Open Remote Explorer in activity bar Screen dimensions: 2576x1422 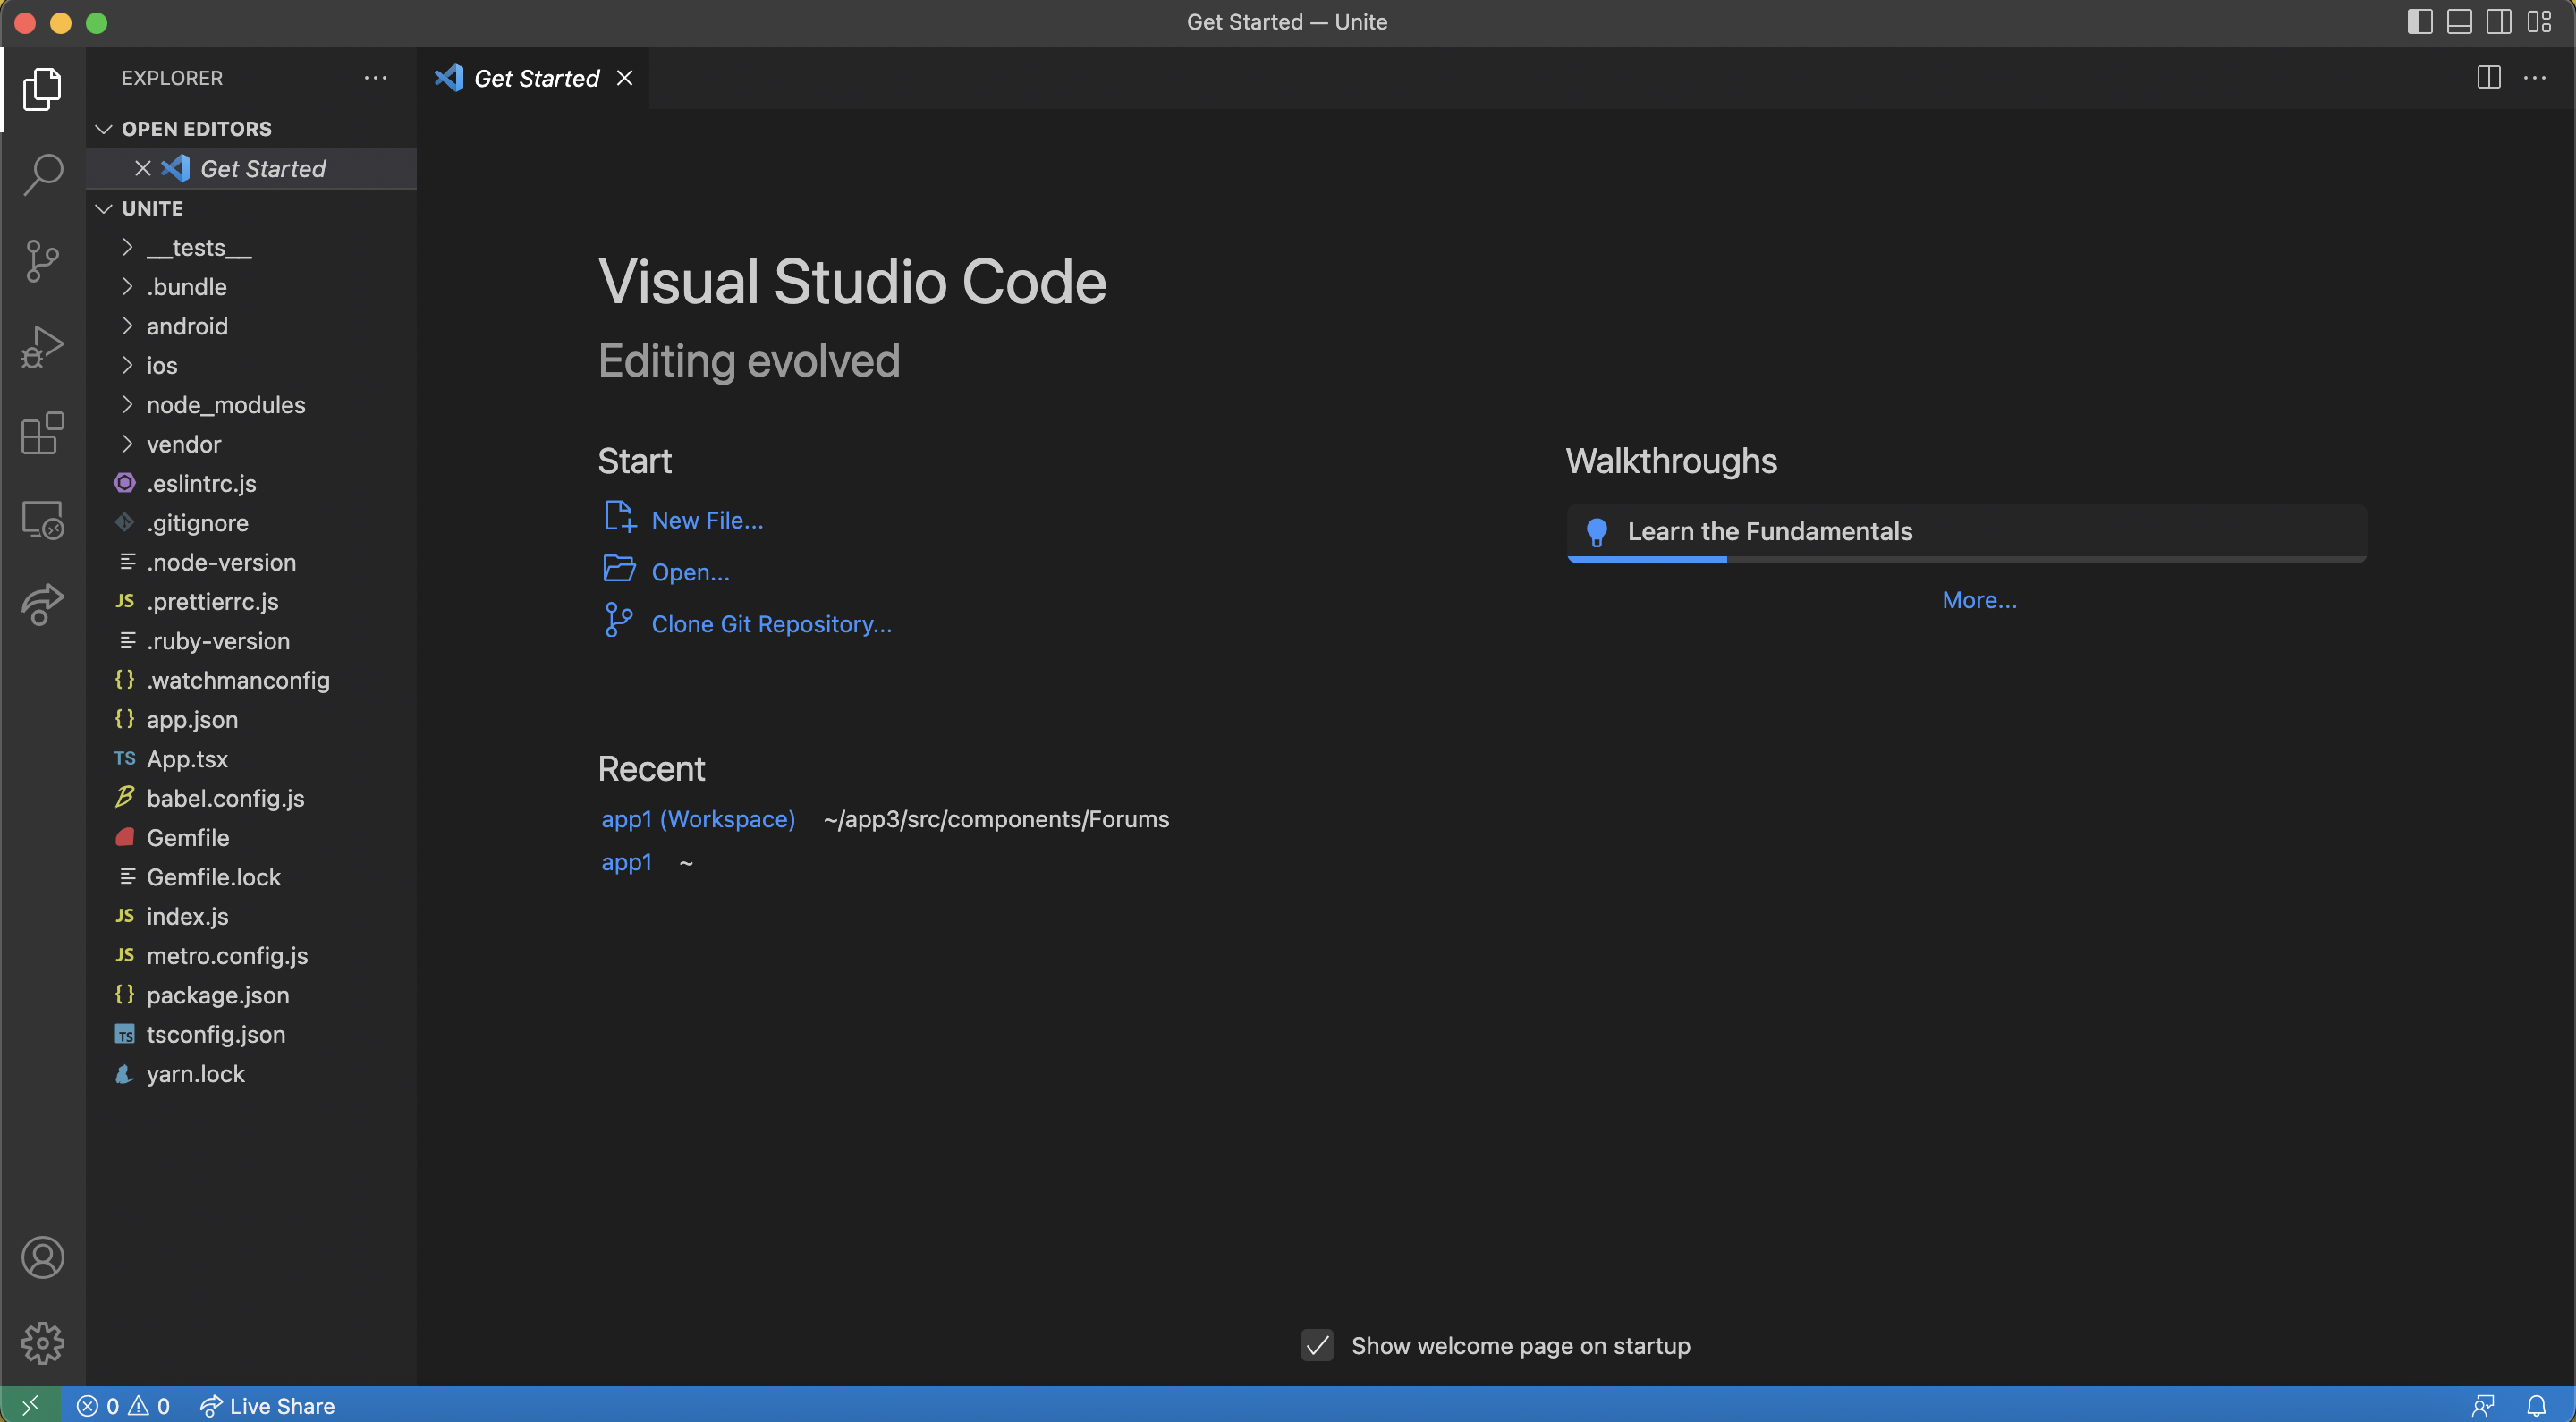point(42,520)
